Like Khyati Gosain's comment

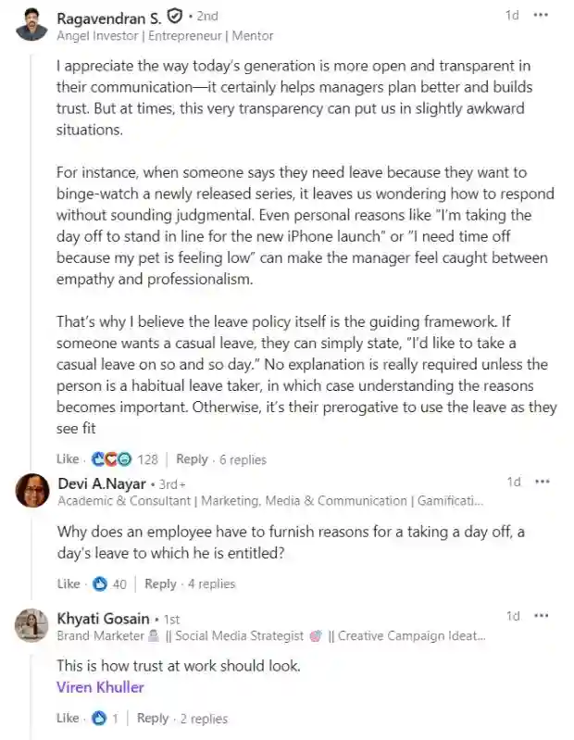pos(68,718)
